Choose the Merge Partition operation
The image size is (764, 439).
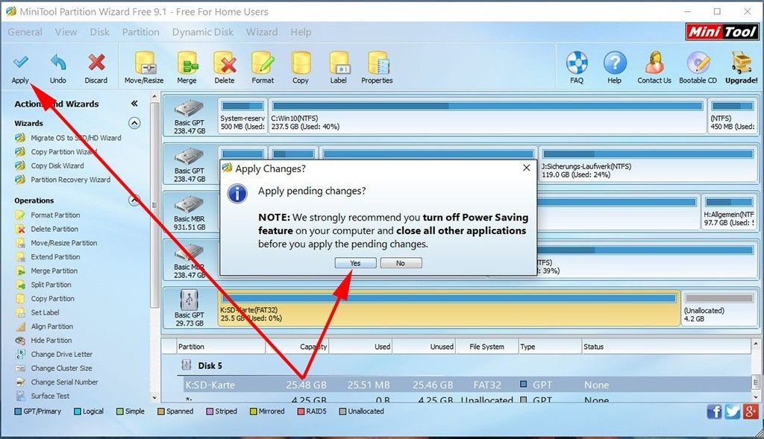(x=54, y=271)
